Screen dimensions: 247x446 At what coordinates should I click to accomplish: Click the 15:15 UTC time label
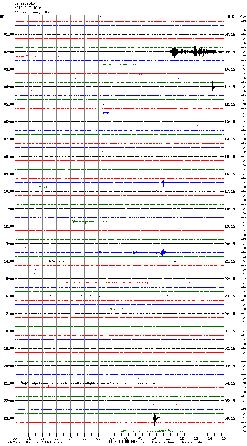(x=230, y=157)
